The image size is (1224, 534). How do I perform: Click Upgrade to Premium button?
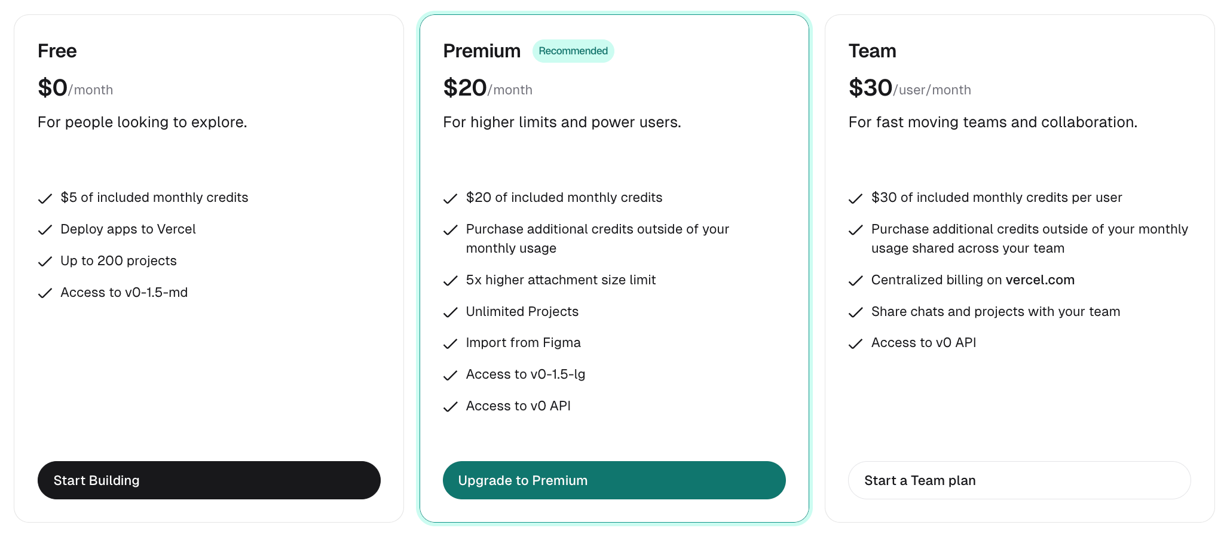614,480
